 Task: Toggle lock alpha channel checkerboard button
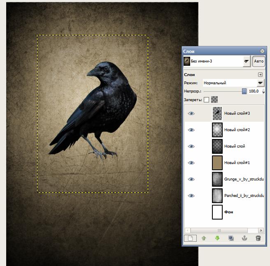click(214, 99)
